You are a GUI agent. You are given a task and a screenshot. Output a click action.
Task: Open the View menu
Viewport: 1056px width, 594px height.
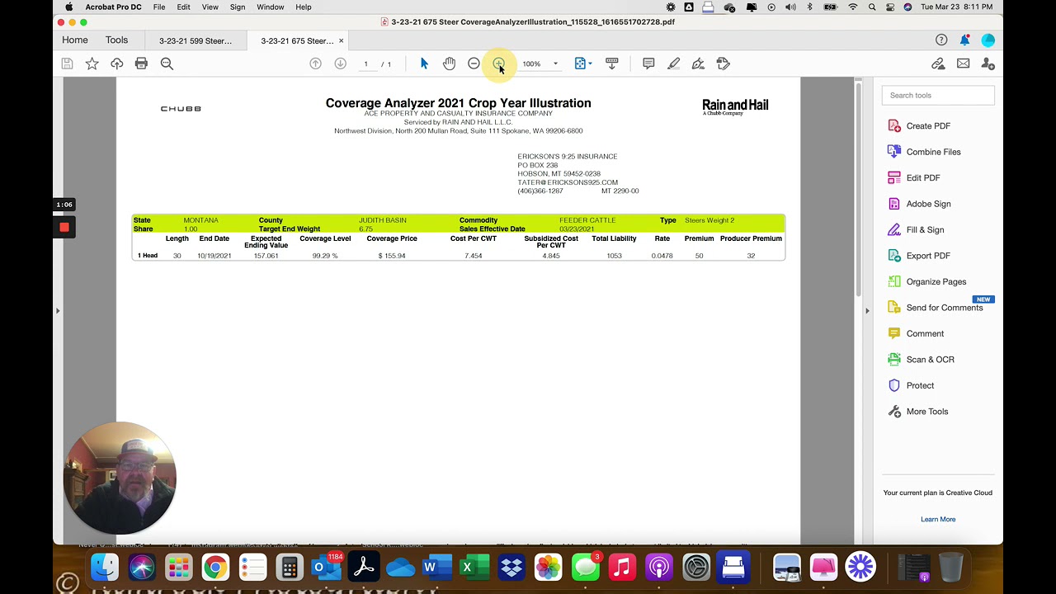coord(210,7)
